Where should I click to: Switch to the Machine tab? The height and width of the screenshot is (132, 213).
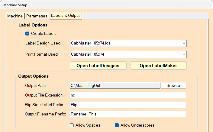point(15,16)
